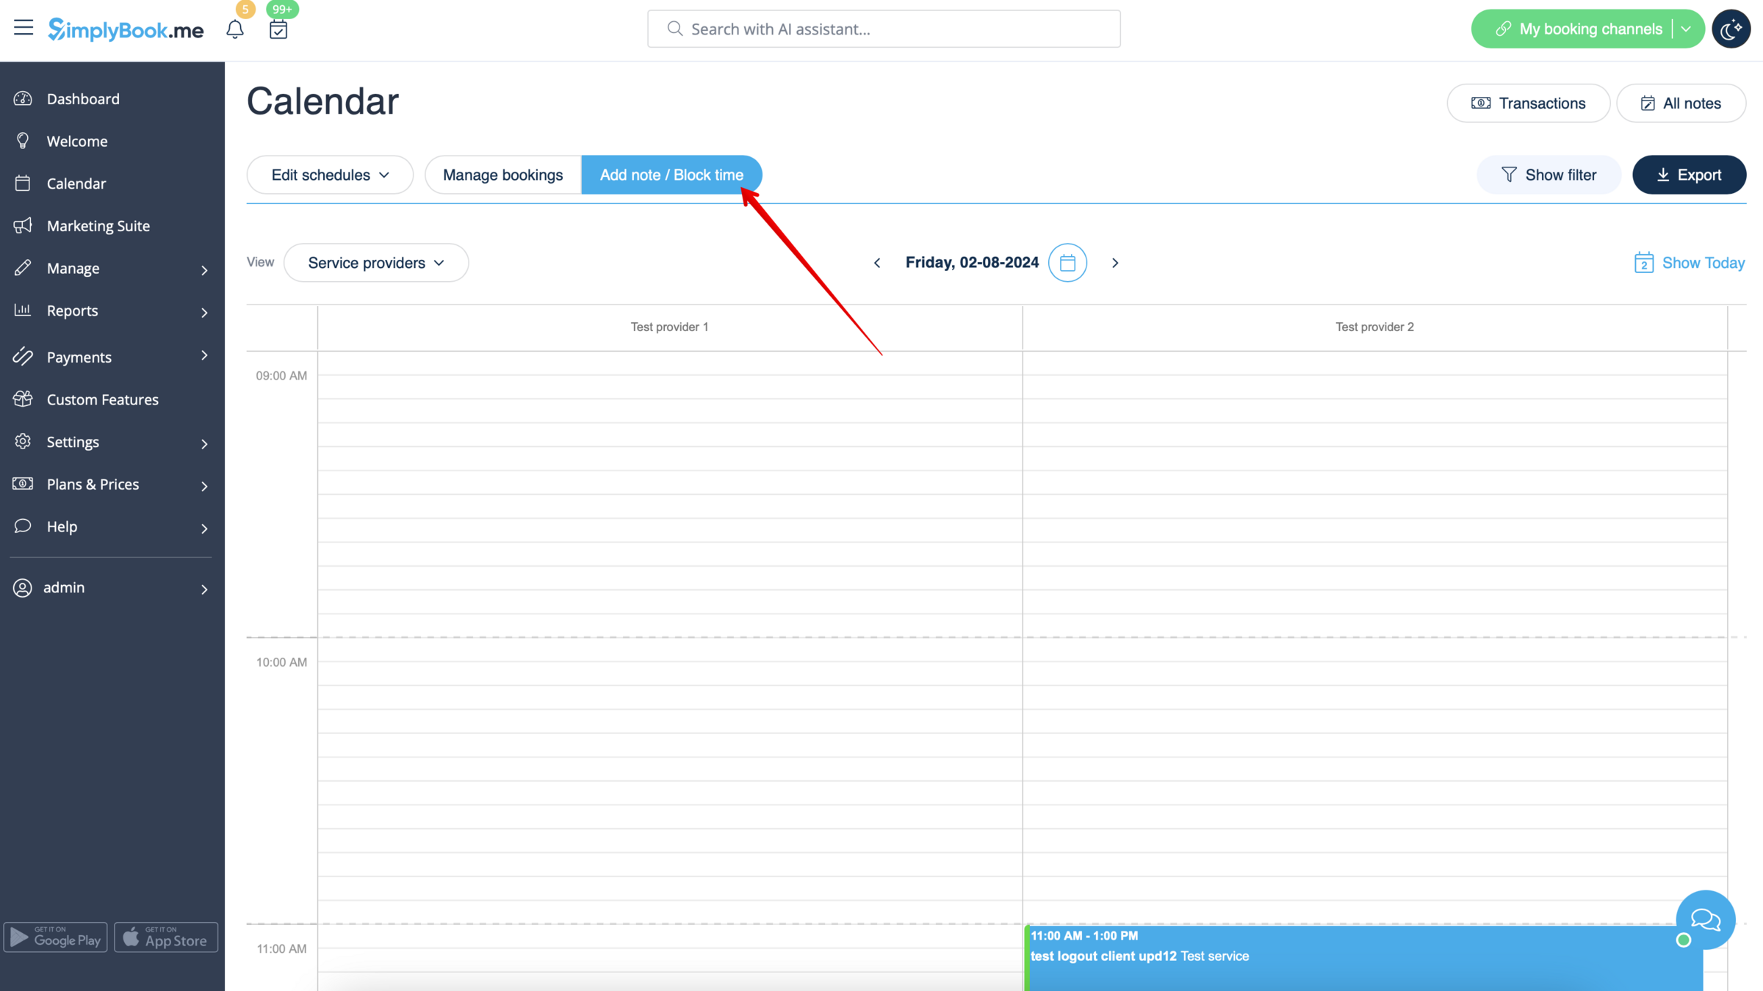This screenshot has height=991, width=1763.
Task: Expand My booking channels chevron
Action: pyautogui.click(x=1686, y=28)
